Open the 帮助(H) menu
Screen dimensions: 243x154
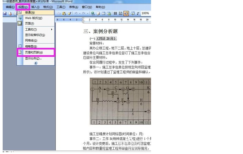click(100, 7)
